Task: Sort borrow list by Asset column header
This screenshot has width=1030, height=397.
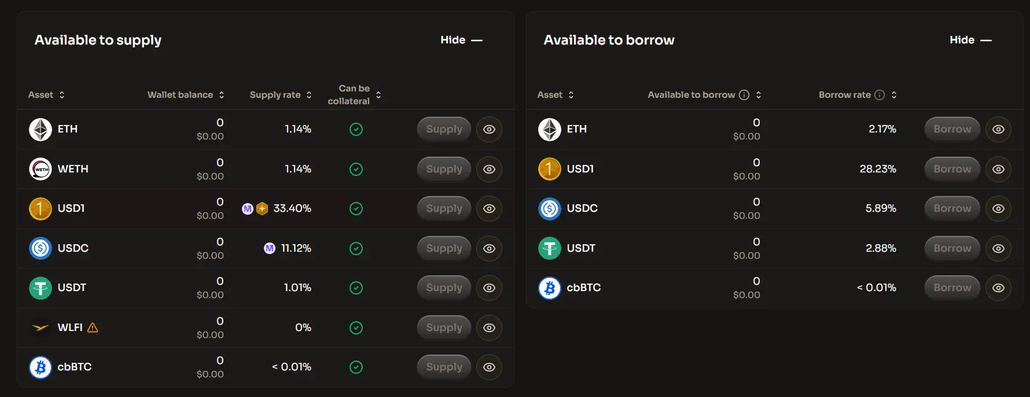Action: pos(556,95)
